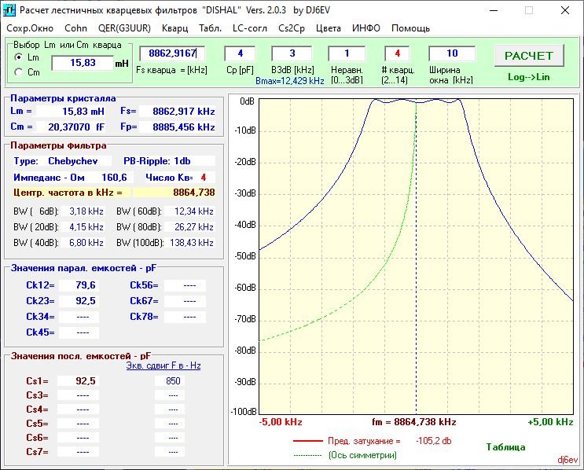This screenshot has width=584, height=470.
Task: Open the Табл. menu
Action: [x=210, y=28]
